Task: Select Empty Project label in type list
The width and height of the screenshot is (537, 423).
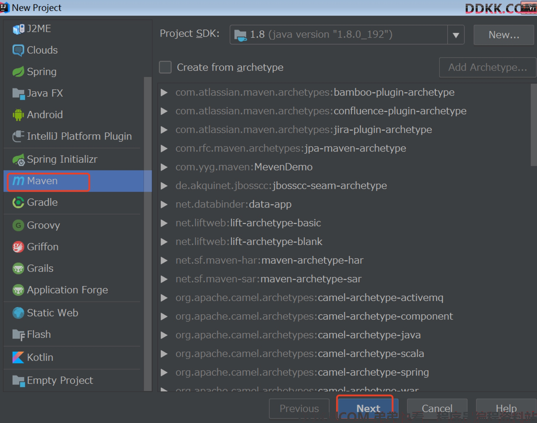Action: [x=60, y=381]
